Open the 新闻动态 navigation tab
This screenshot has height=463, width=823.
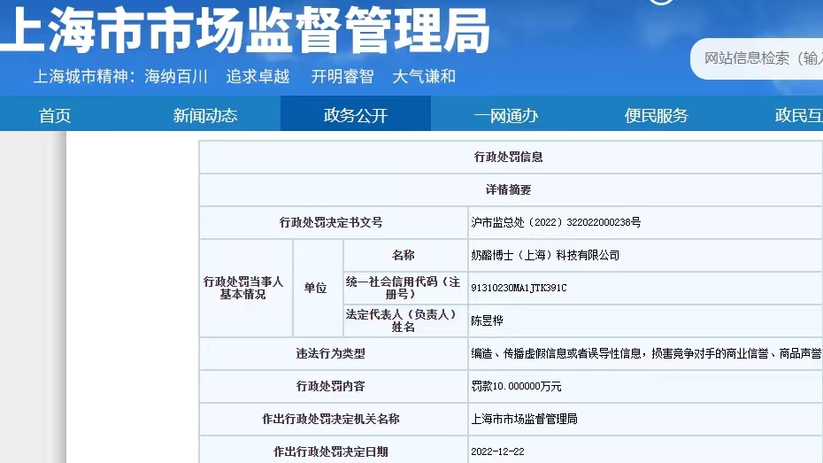point(205,115)
